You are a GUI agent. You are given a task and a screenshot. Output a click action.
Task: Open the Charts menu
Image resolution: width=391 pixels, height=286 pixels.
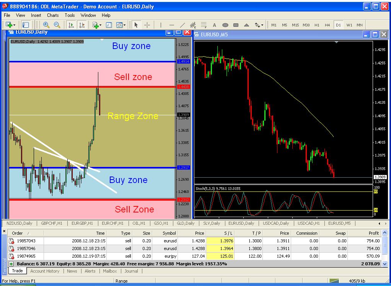pyautogui.click(x=53, y=15)
